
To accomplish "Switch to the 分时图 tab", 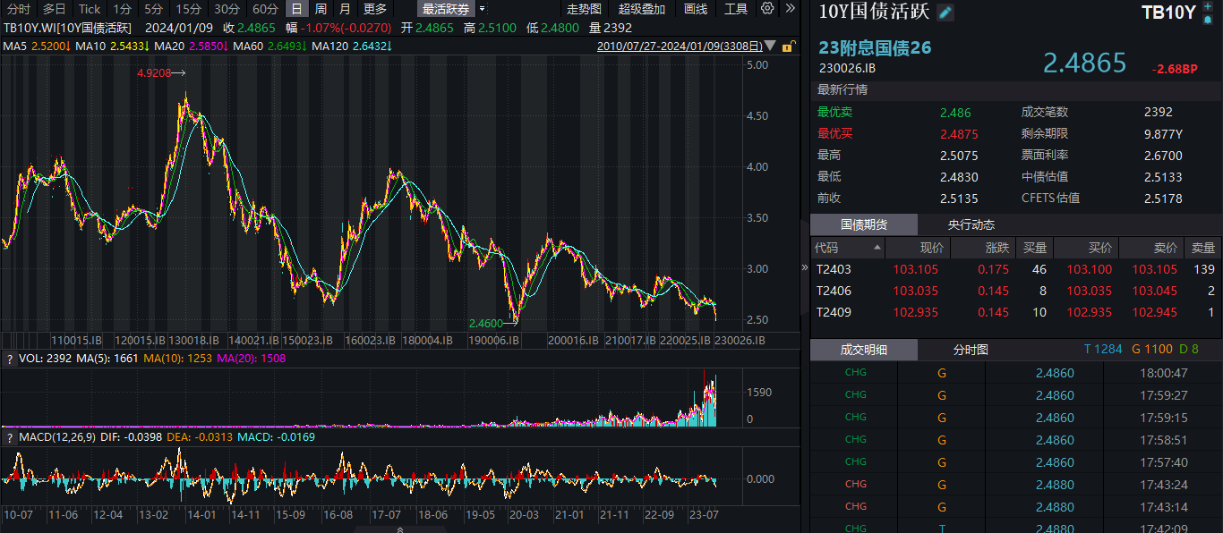I will pos(971,350).
